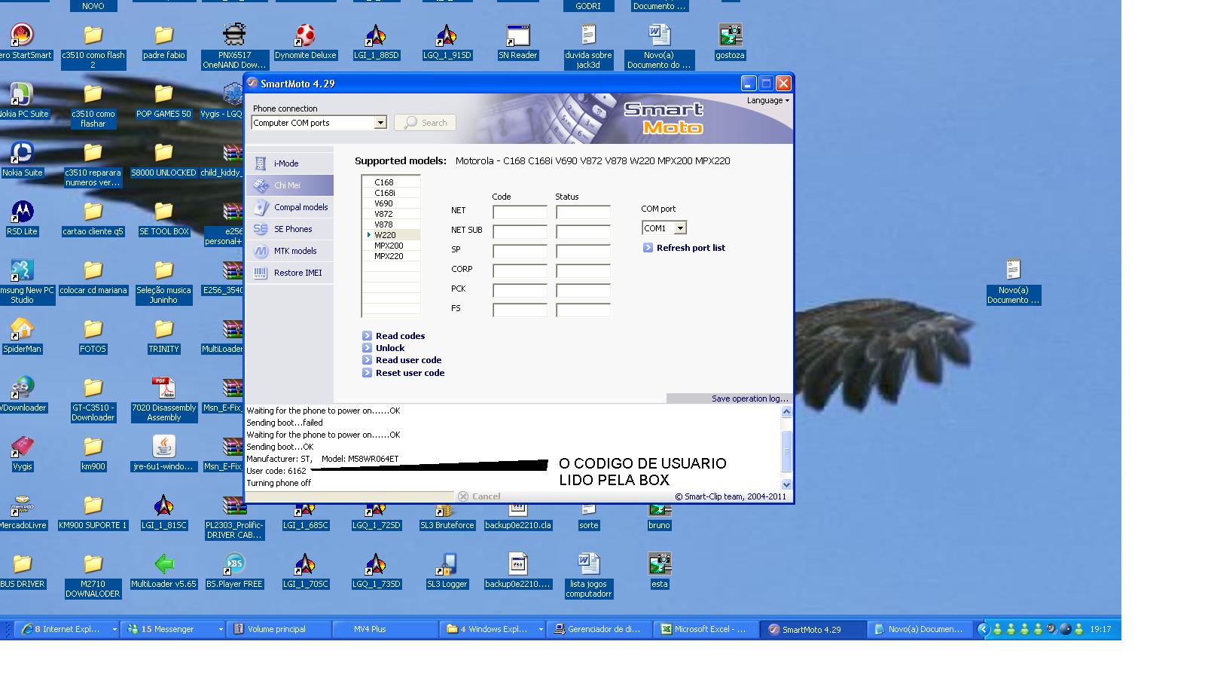Click the NET code input field
This screenshot has height=678, width=1205.
520,212
